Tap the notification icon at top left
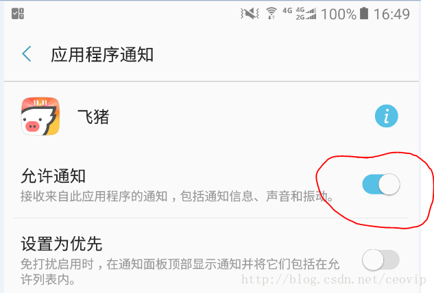434x293 pixels. coord(18,14)
